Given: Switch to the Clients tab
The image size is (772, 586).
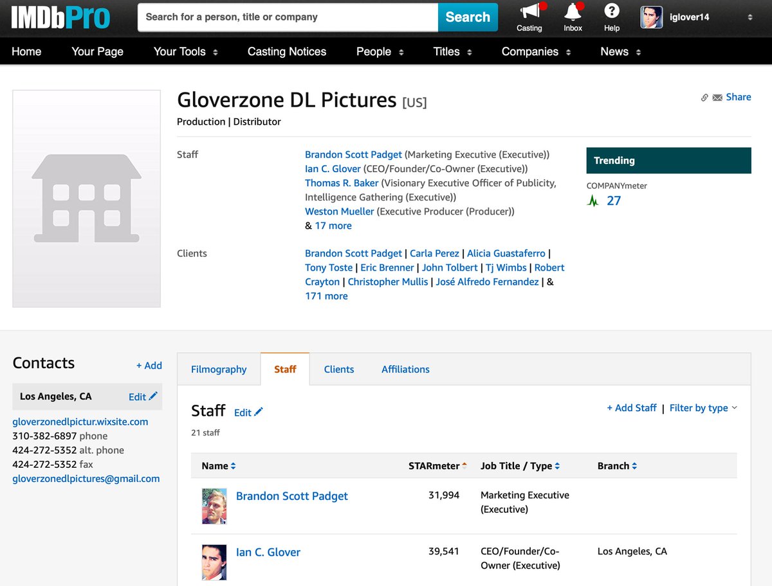Looking at the screenshot, I should point(339,369).
